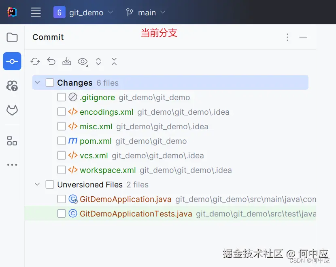The width and height of the screenshot is (336, 267).
Task: Click the GitLab icon in the left sidebar
Action: [x=12, y=110]
